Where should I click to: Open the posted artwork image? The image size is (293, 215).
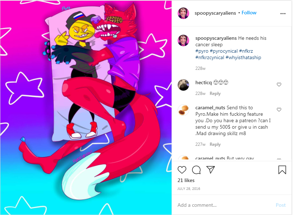[x=86, y=107]
